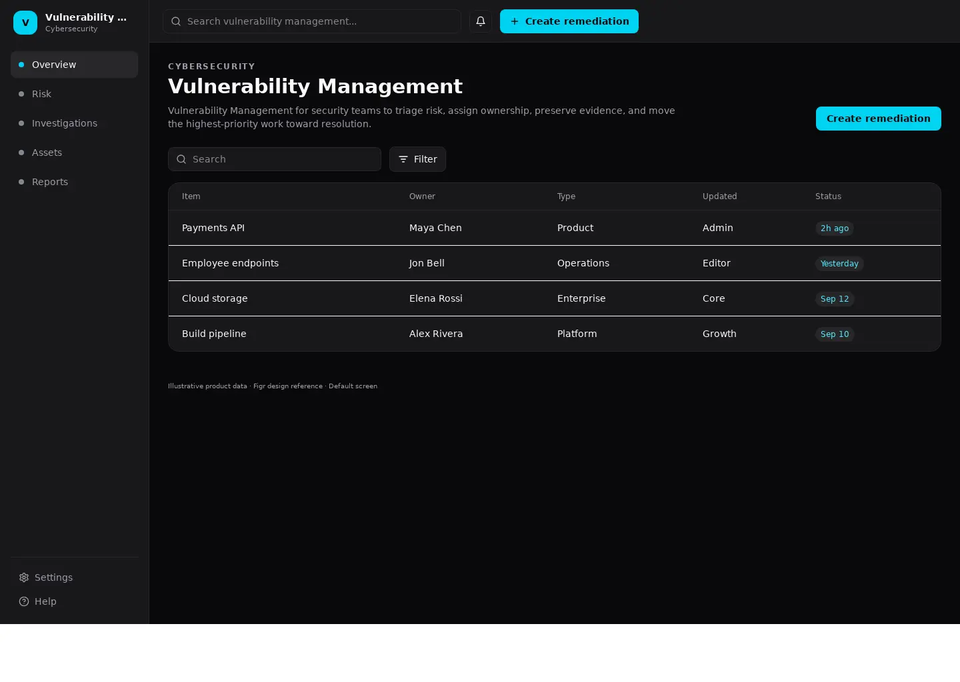Click the Yesterday status badge

[839, 264]
